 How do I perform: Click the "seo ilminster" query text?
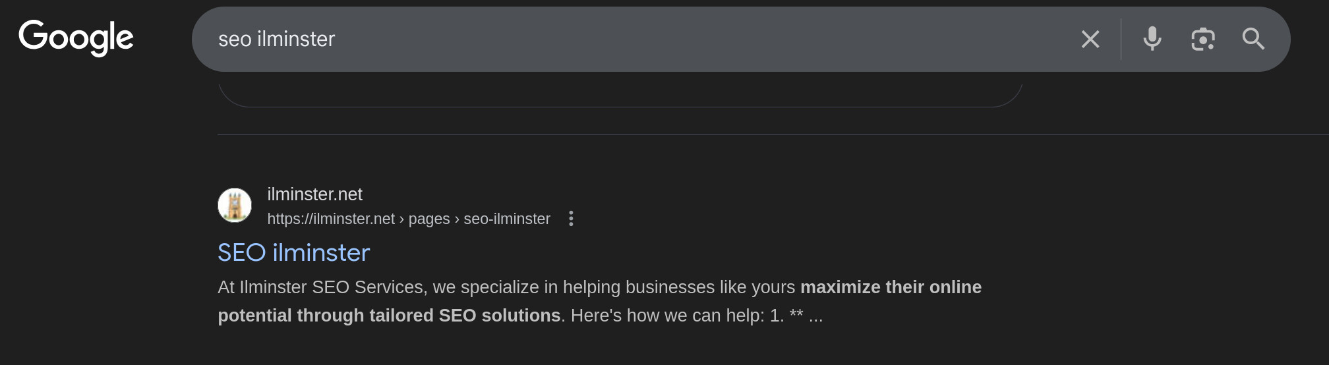(276, 40)
